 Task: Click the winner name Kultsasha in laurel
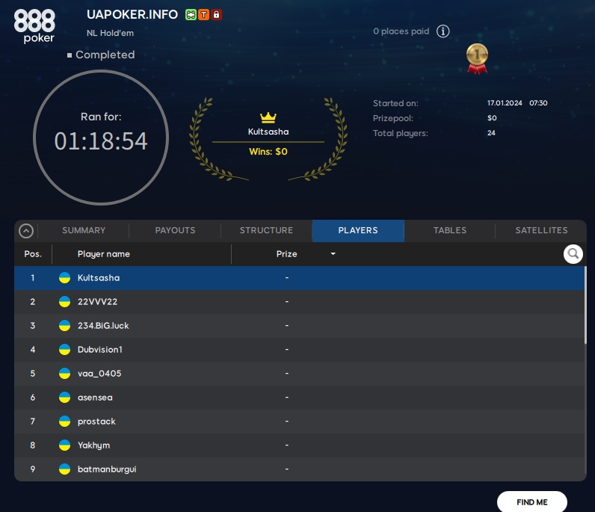click(268, 132)
